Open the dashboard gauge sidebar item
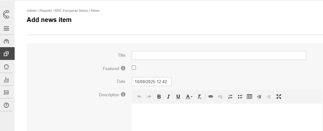Screen dimensions: 323x131 coord(6,41)
